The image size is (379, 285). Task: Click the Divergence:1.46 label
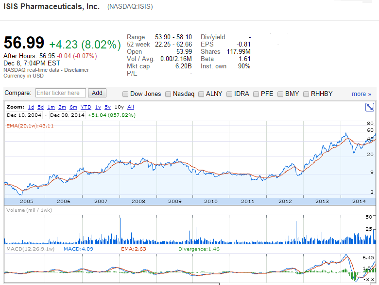[x=199, y=249]
